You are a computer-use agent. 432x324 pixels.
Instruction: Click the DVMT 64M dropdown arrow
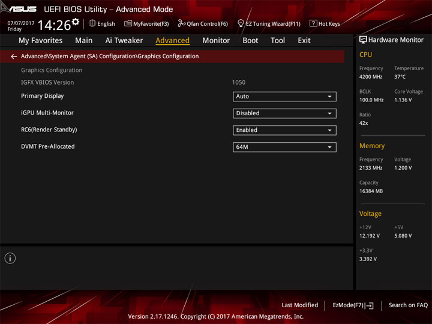(329, 148)
